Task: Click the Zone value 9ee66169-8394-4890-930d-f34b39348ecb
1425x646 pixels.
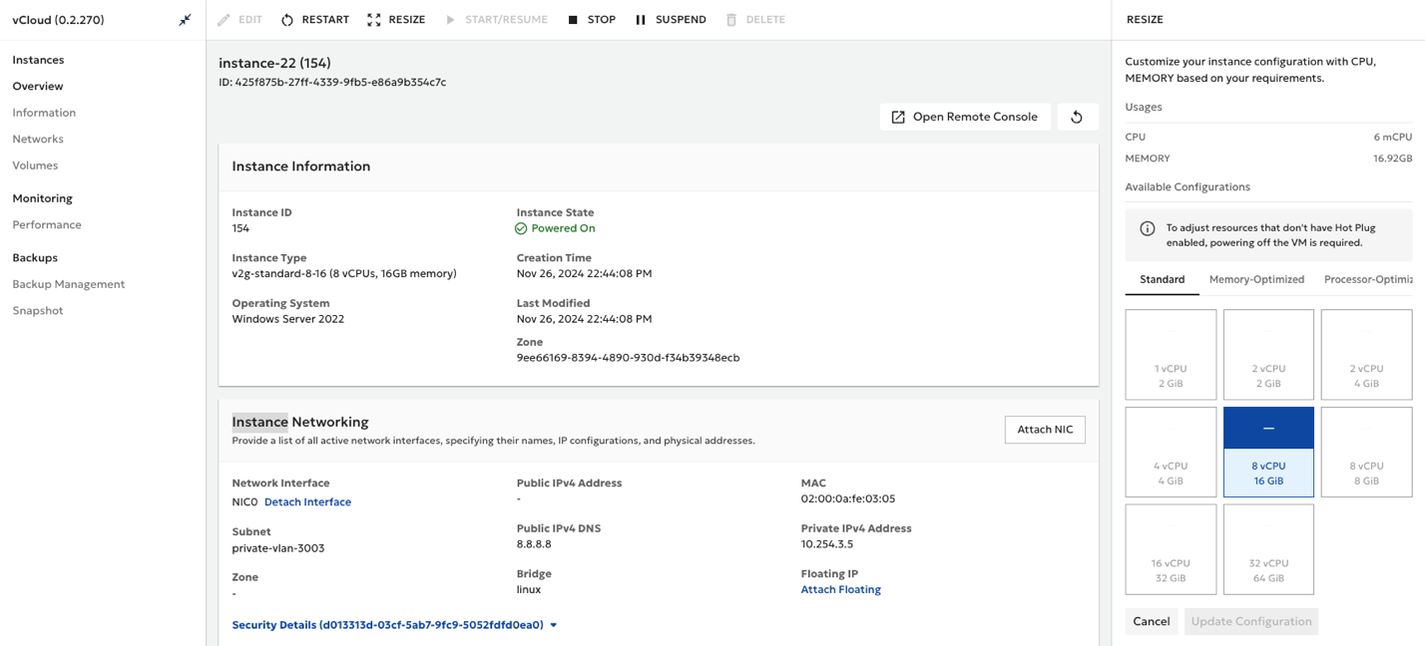Action: point(628,358)
